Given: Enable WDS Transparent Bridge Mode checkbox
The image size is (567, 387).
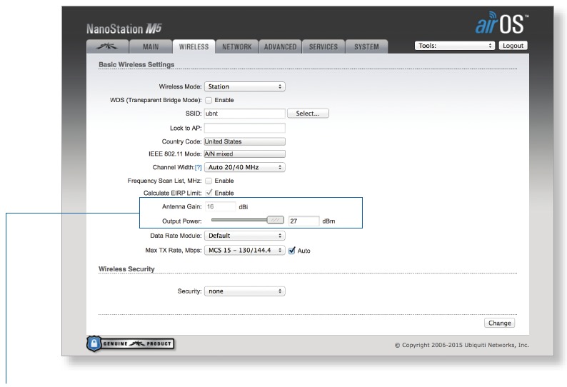Looking at the screenshot, I should (209, 100).
